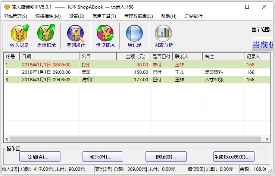Click the 未付 unpaid status cell
Viewport: 275px width, 176px height.
[157, 65]
